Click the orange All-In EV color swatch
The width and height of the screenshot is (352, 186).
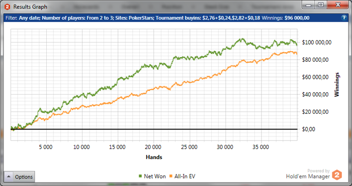(x=171, y=176)
